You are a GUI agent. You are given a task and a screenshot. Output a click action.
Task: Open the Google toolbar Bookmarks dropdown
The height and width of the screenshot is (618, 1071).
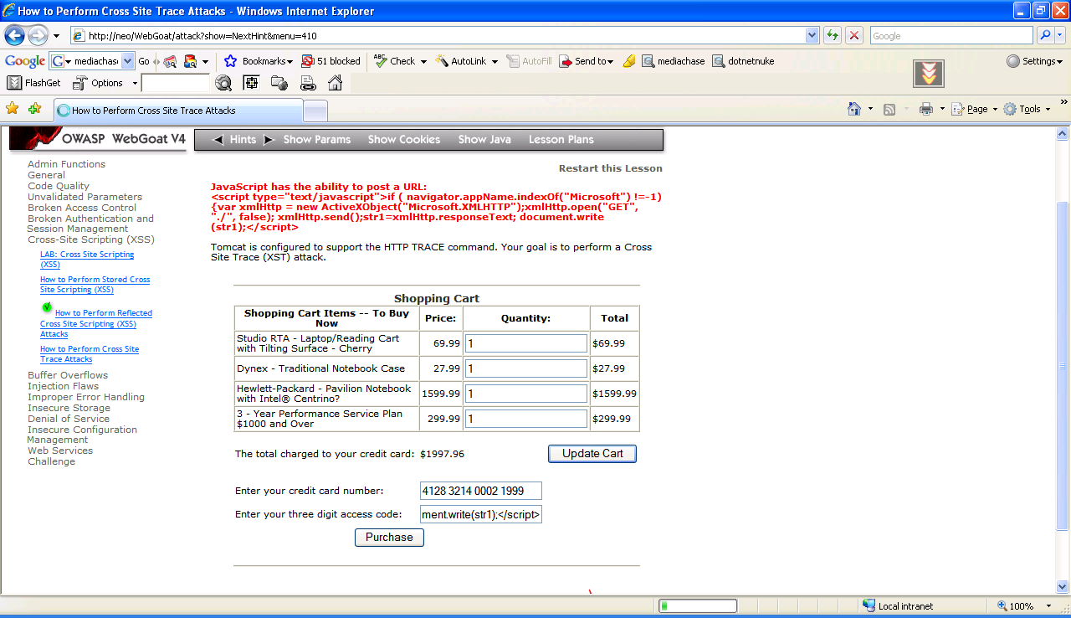pos(259,61)
